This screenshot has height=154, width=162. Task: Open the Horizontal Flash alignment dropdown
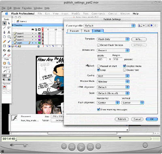(x=108, y=103)
